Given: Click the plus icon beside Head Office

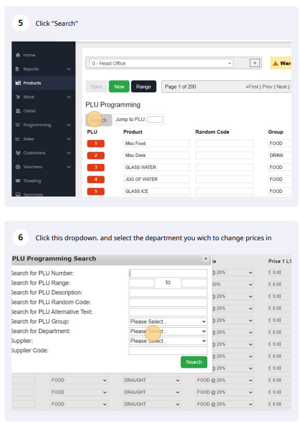Looking at the screenshot, I should [x=254, y=63].
